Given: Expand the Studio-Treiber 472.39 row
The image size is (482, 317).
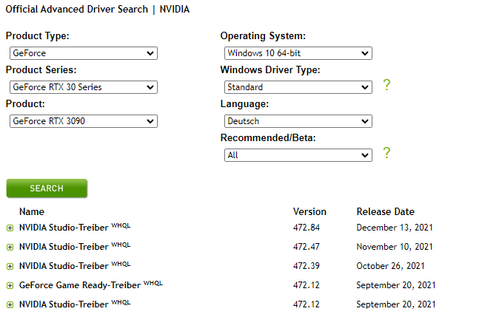Looking at the screenshot, I should pos(10,266).
